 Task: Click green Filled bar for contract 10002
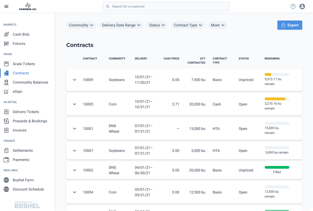pyautogui.click(x=277, y=167)
